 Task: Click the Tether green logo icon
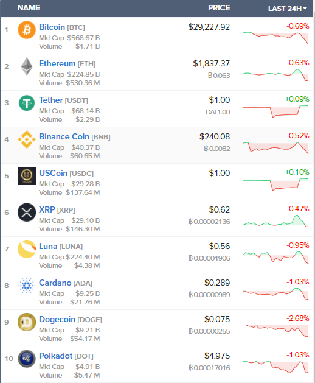27,103
